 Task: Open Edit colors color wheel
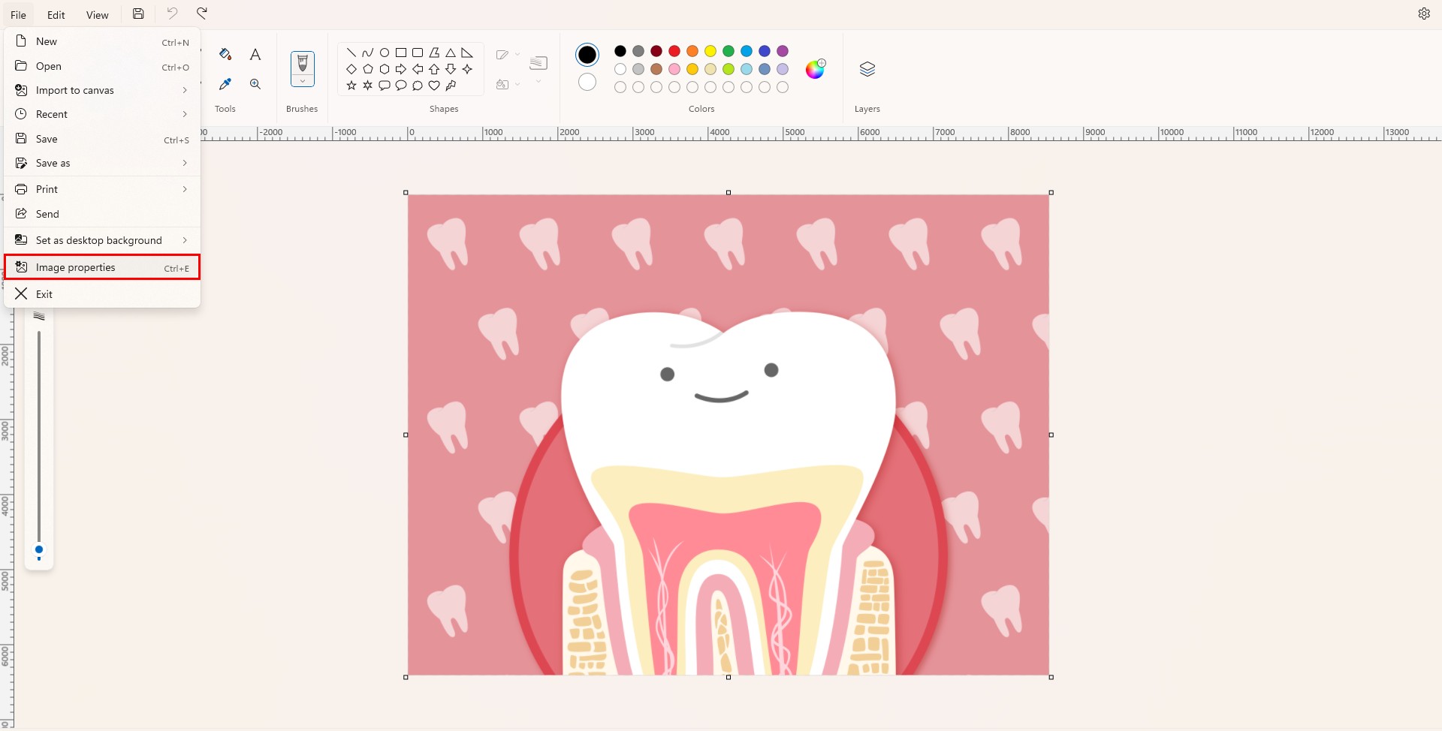point(815,70)
